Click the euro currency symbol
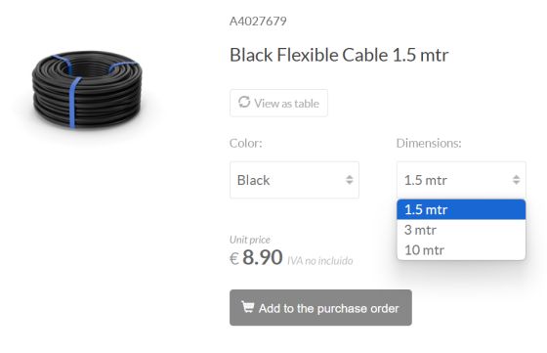The image size is (547, 353). 234,259
